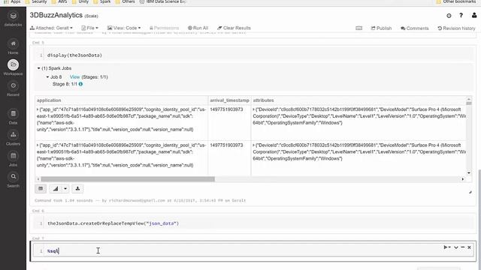Expand second row attributes JSON arrow
Viewport: 481px width, 270px height.
pyautogui.click(x=254, y=145)
